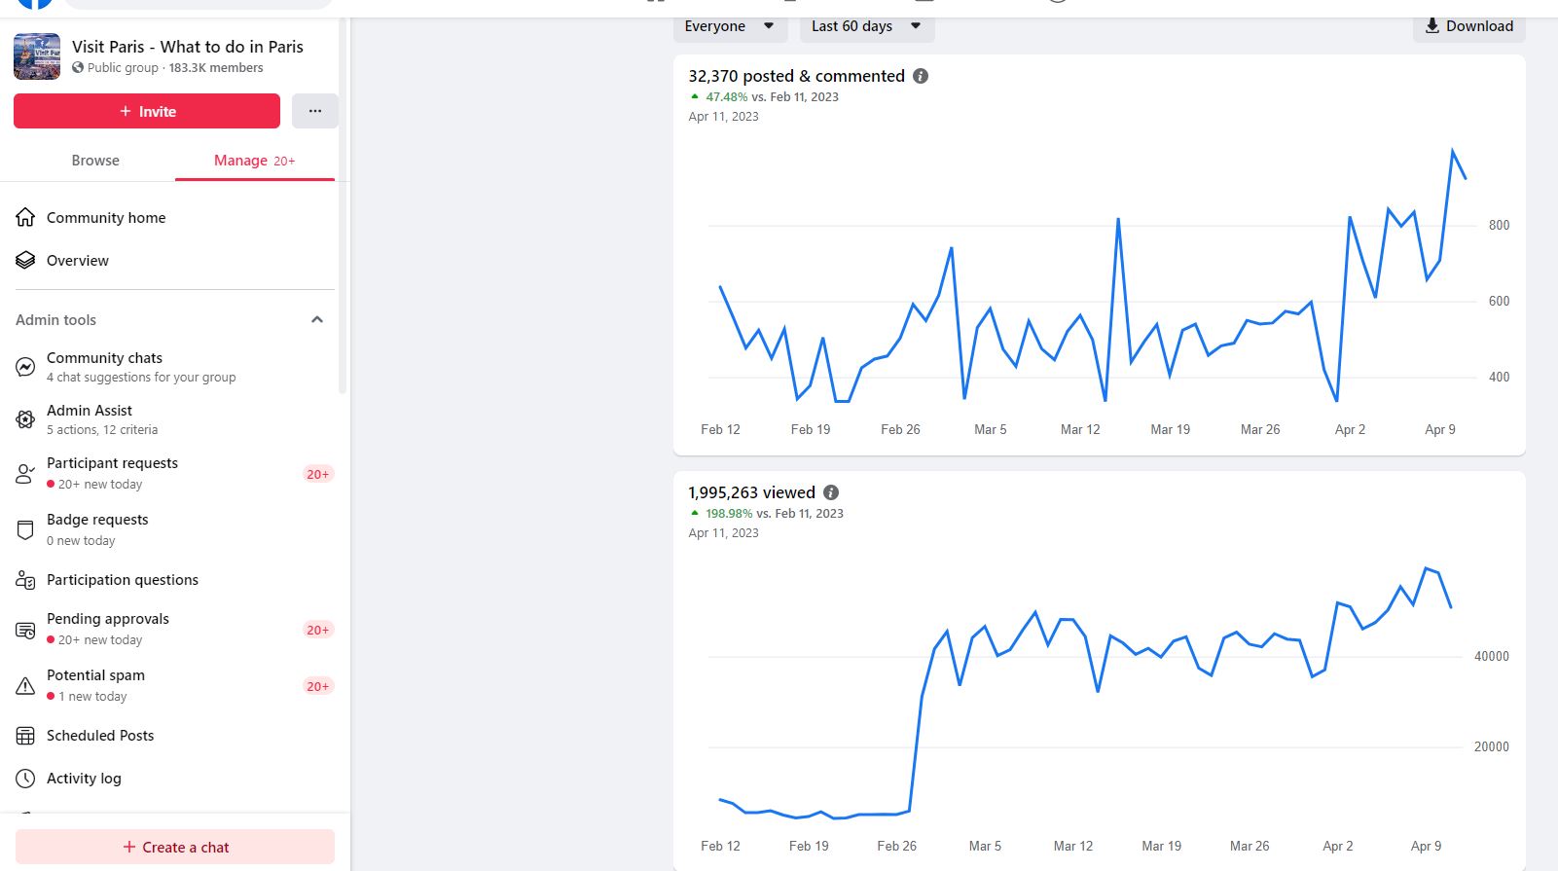Switch to the Browse tab
The image size is (1558, 871).
click(95, 161)
